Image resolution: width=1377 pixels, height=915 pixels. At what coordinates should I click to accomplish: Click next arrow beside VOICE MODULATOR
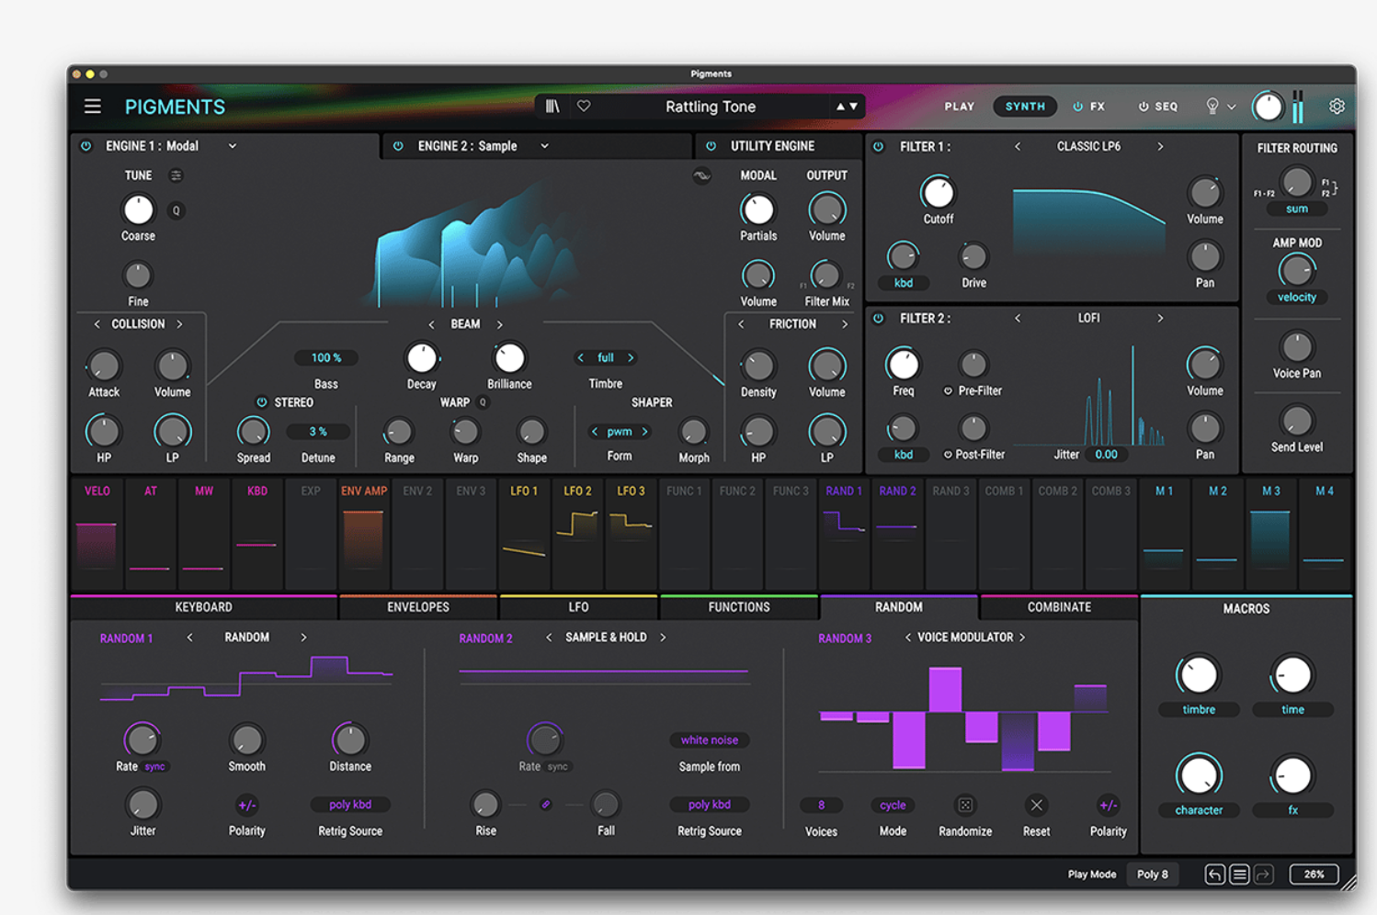tap(1022, 637)
